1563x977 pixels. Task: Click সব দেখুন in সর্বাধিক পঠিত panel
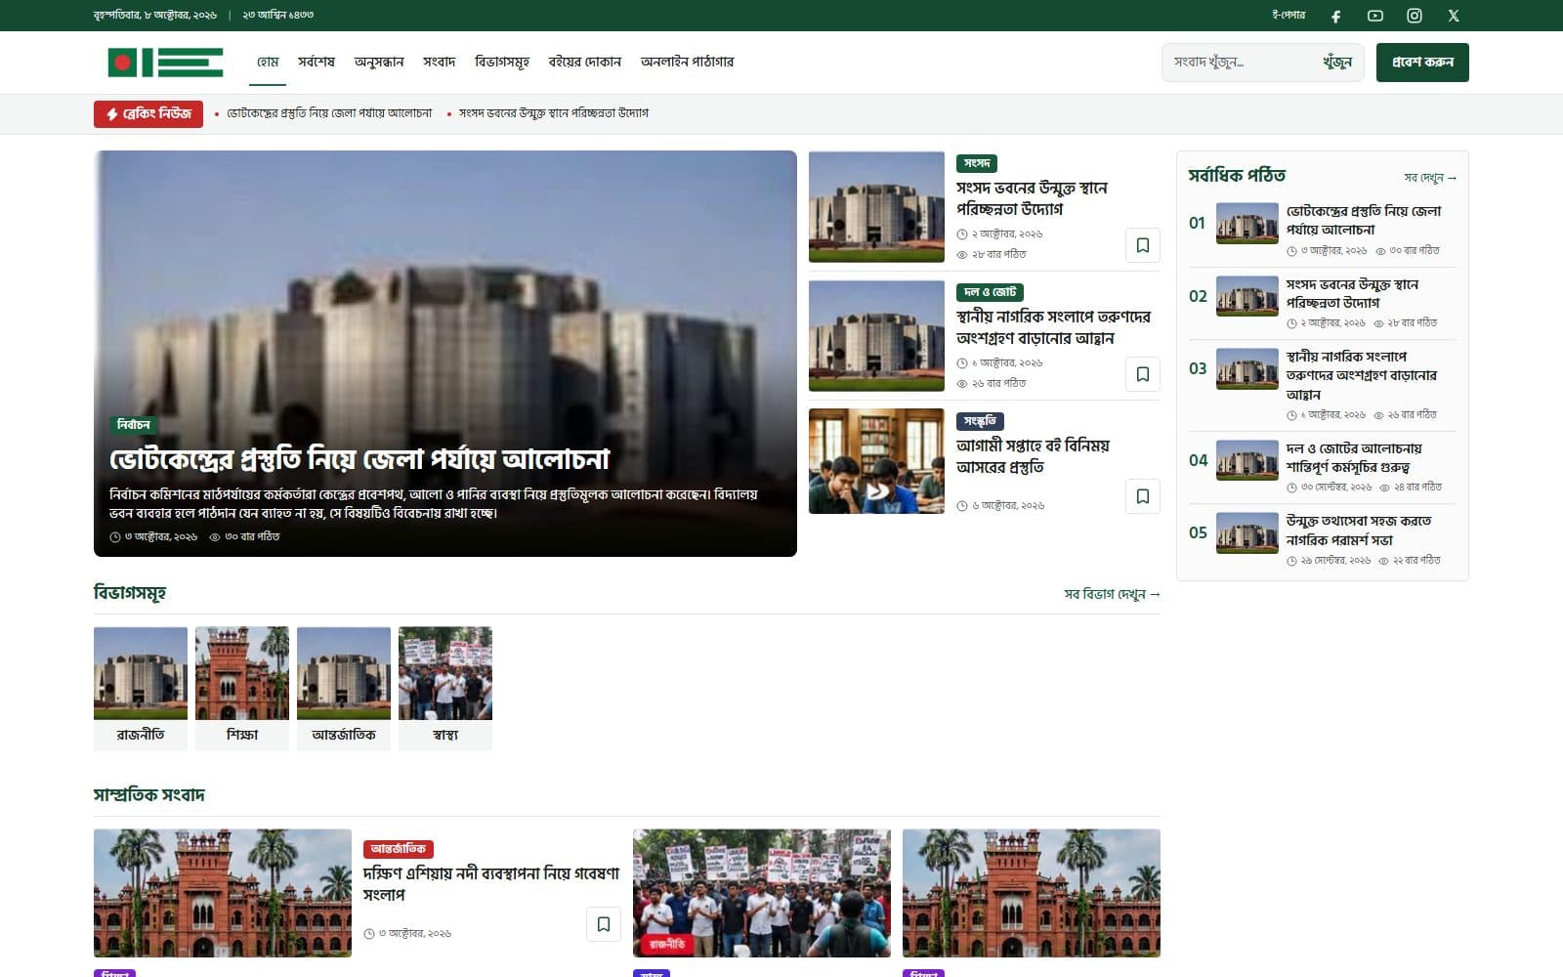click(x=1430, y=178)
